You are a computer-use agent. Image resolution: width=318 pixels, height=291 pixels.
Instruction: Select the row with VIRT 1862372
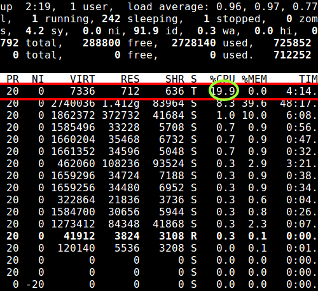(159, 115)
